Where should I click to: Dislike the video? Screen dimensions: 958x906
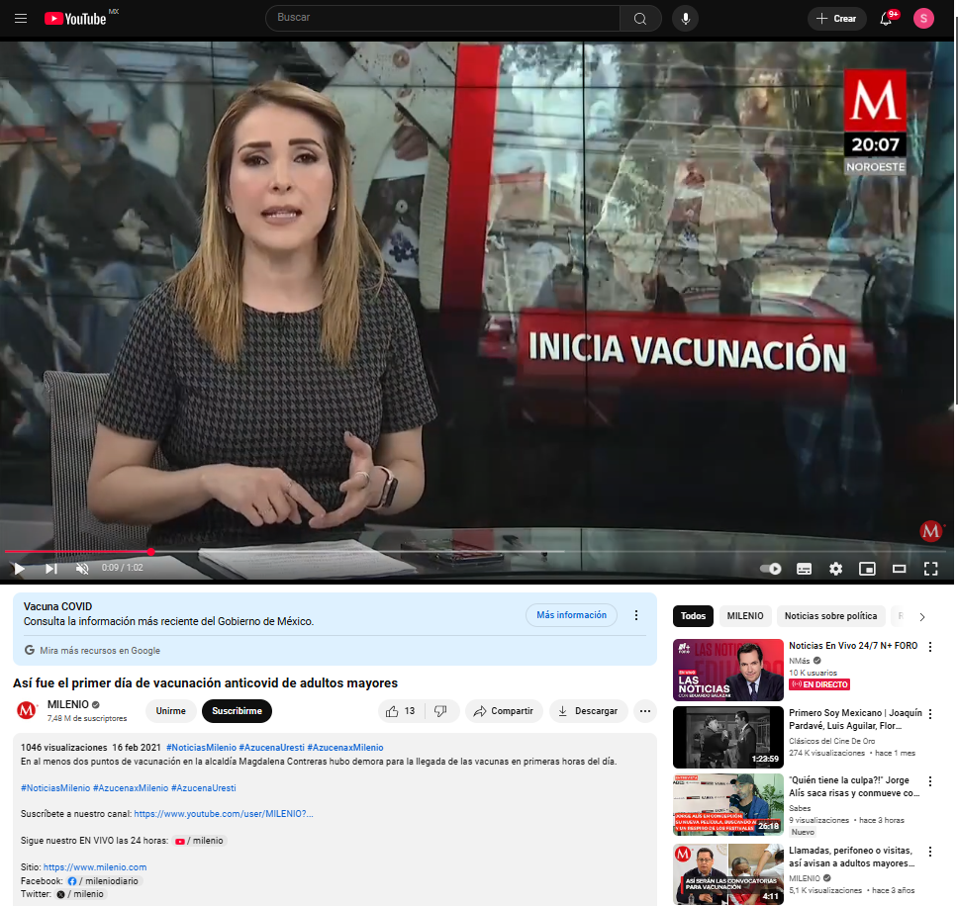coord(441,711)
